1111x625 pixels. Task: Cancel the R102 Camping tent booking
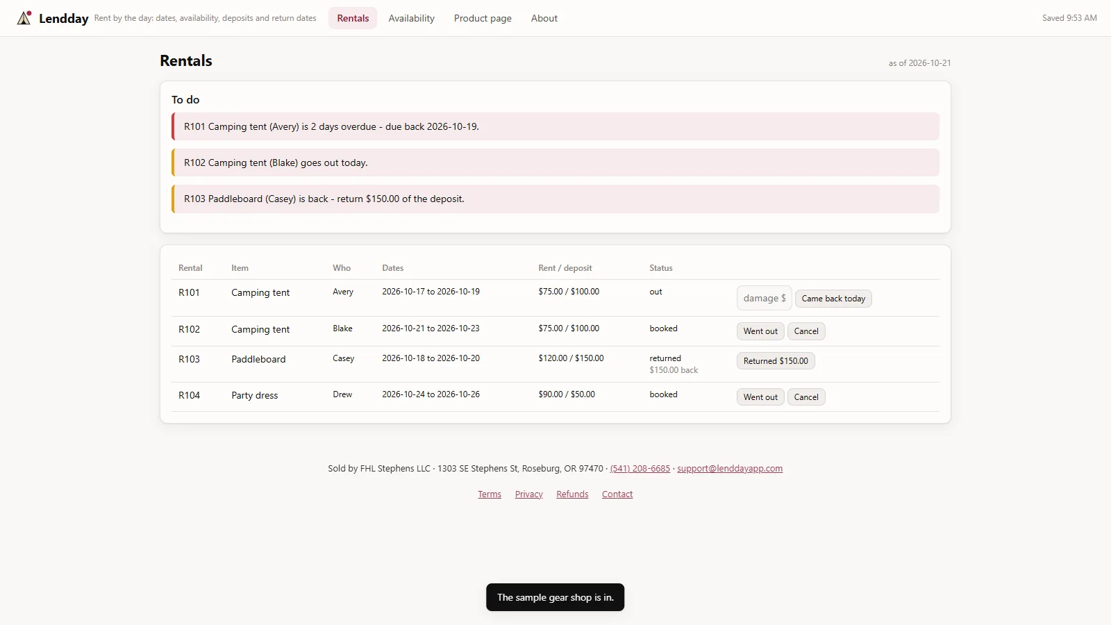click(806, 331)
